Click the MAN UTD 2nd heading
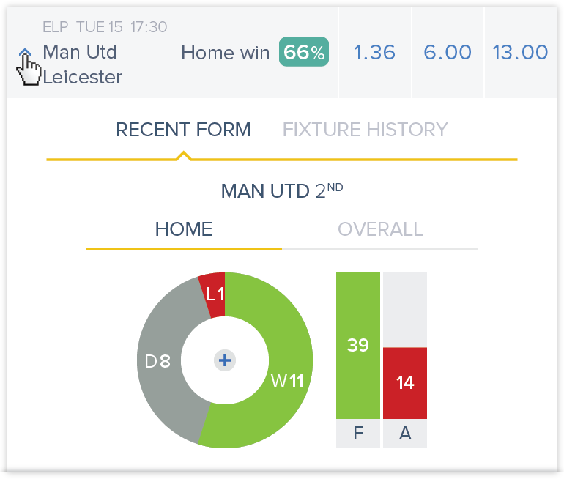 [282, 190]
